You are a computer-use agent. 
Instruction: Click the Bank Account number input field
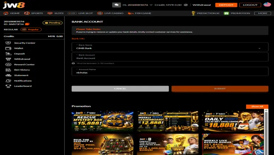(x=170, y=57)
